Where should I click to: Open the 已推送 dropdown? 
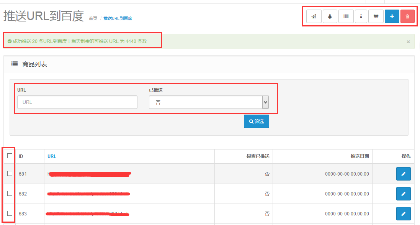click(209, 102)
